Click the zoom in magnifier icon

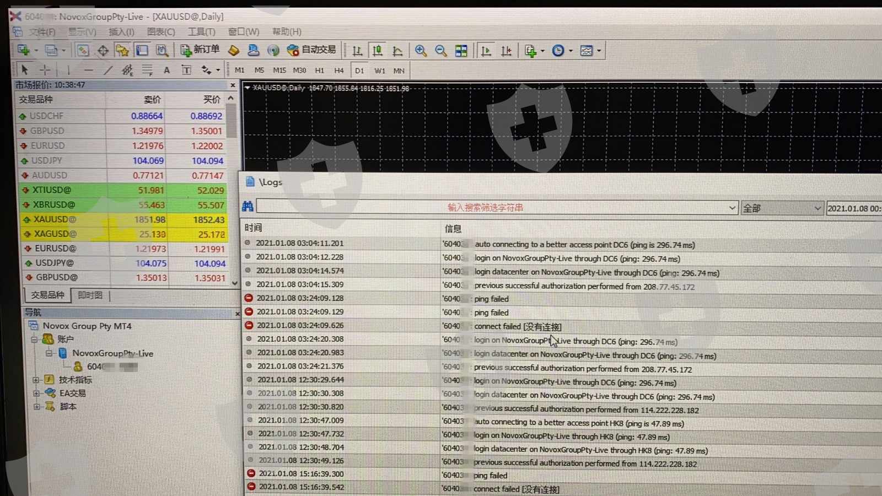421,51
